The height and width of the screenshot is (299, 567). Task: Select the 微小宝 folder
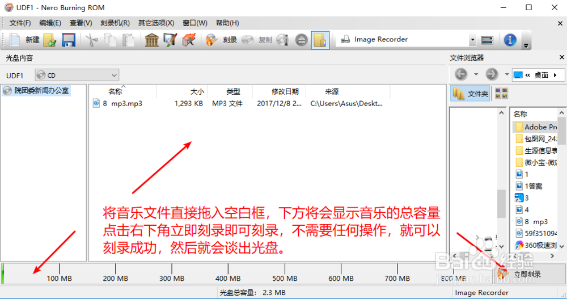coord(535,162)
